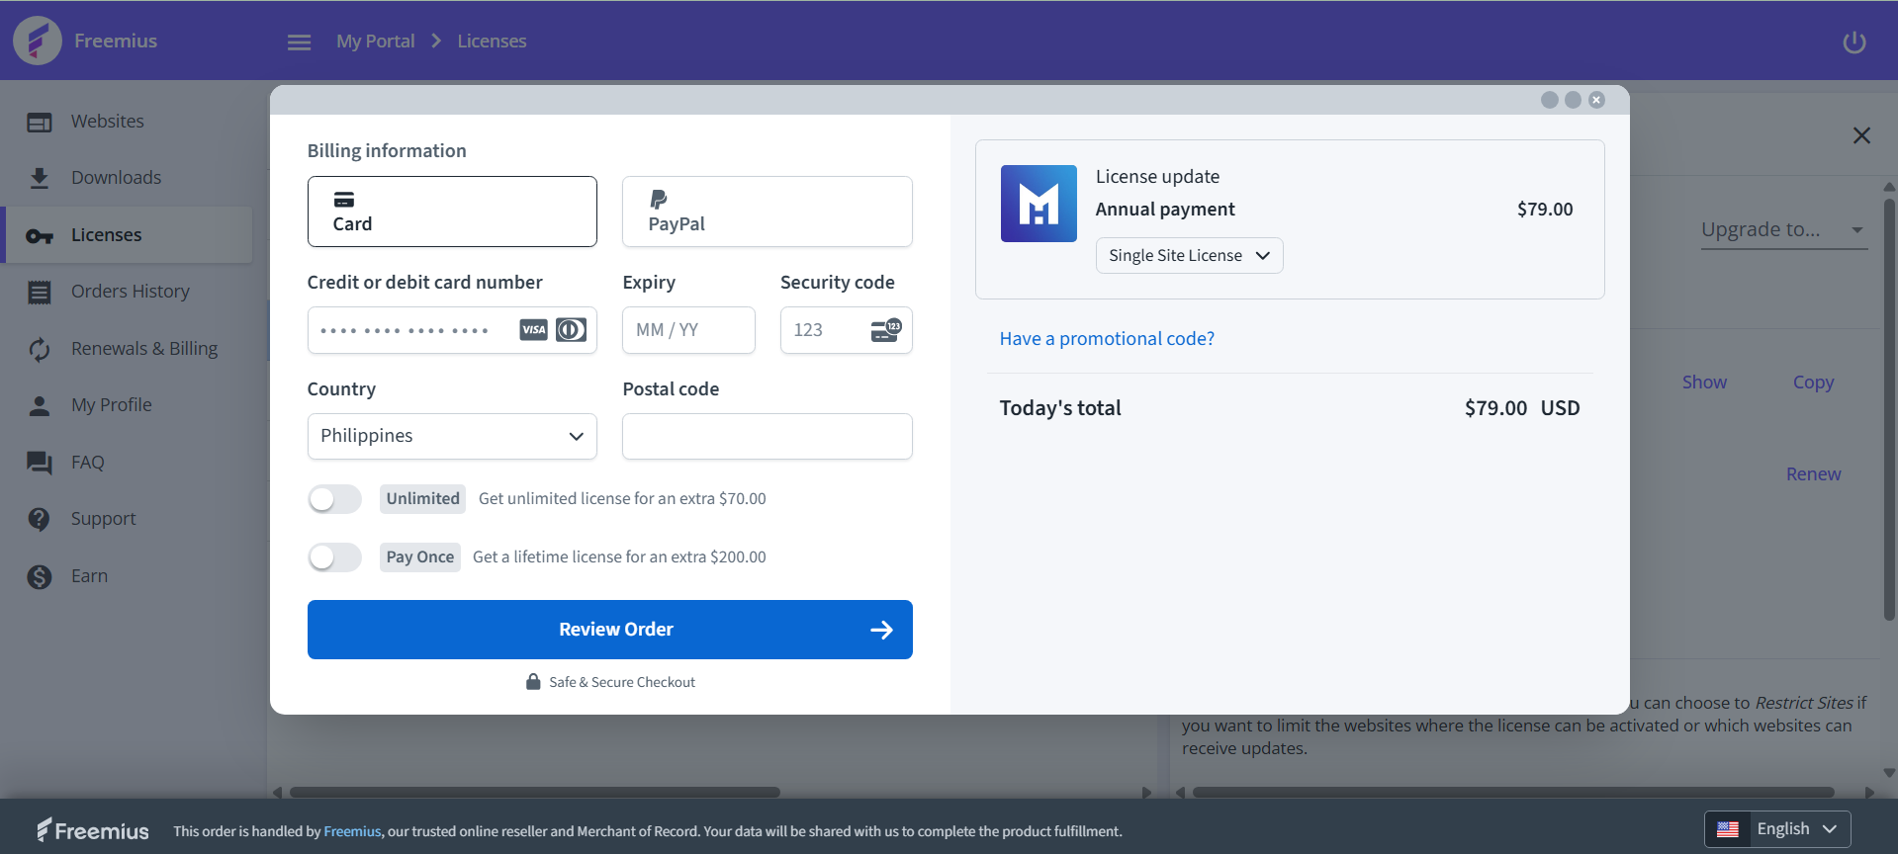This screenshot has height=854, width=1898.
Task: Click the Websites sidebar icon
Action: (40, 122)
